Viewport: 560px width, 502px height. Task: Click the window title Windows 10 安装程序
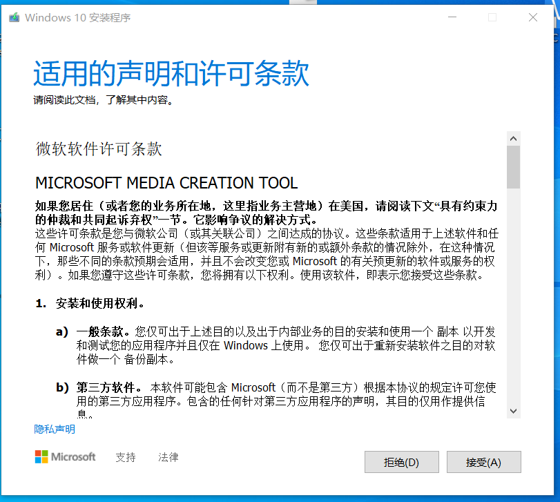coord(78,17)
